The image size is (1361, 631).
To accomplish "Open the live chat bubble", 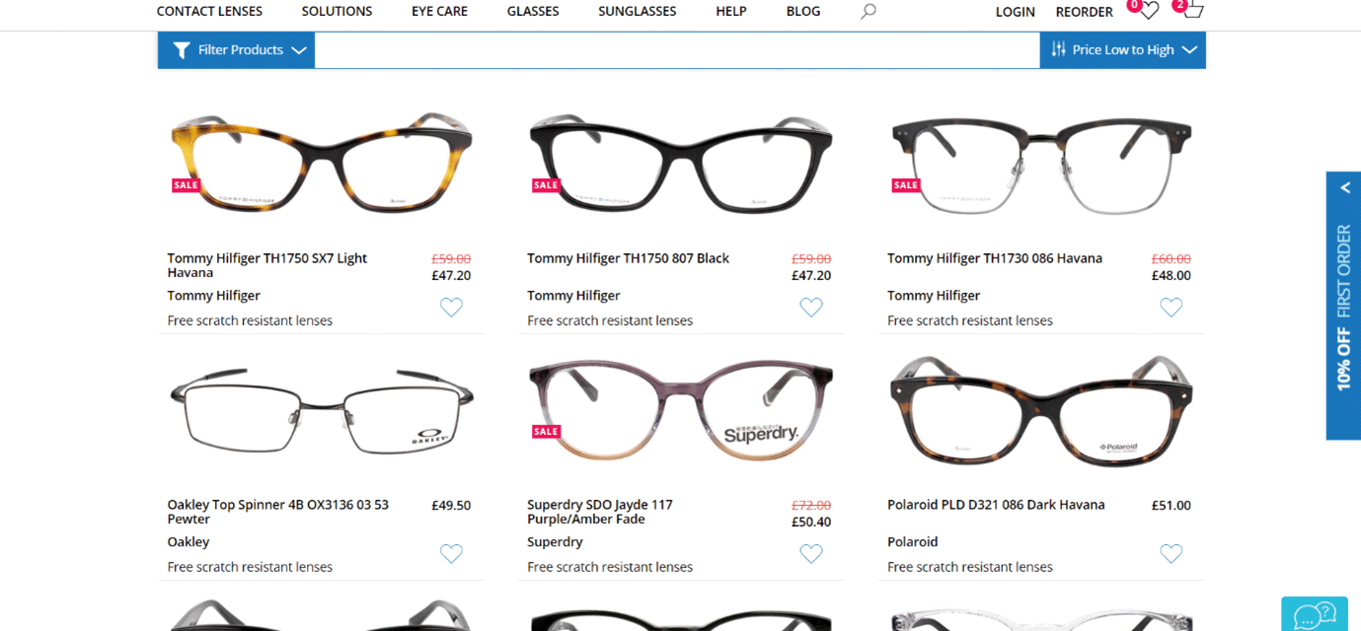I will click(x=1314, y=615).
